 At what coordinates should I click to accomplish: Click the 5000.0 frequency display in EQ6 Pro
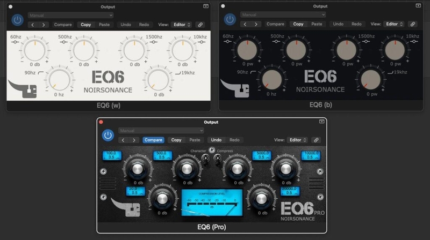[x=262, y=155]
